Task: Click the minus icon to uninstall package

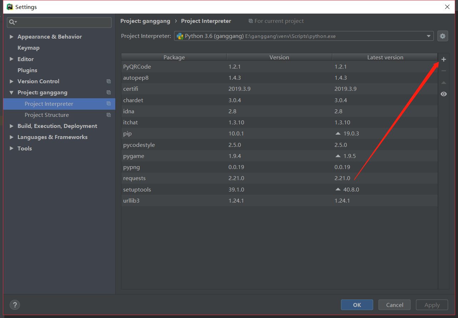Action: (444, 71)
